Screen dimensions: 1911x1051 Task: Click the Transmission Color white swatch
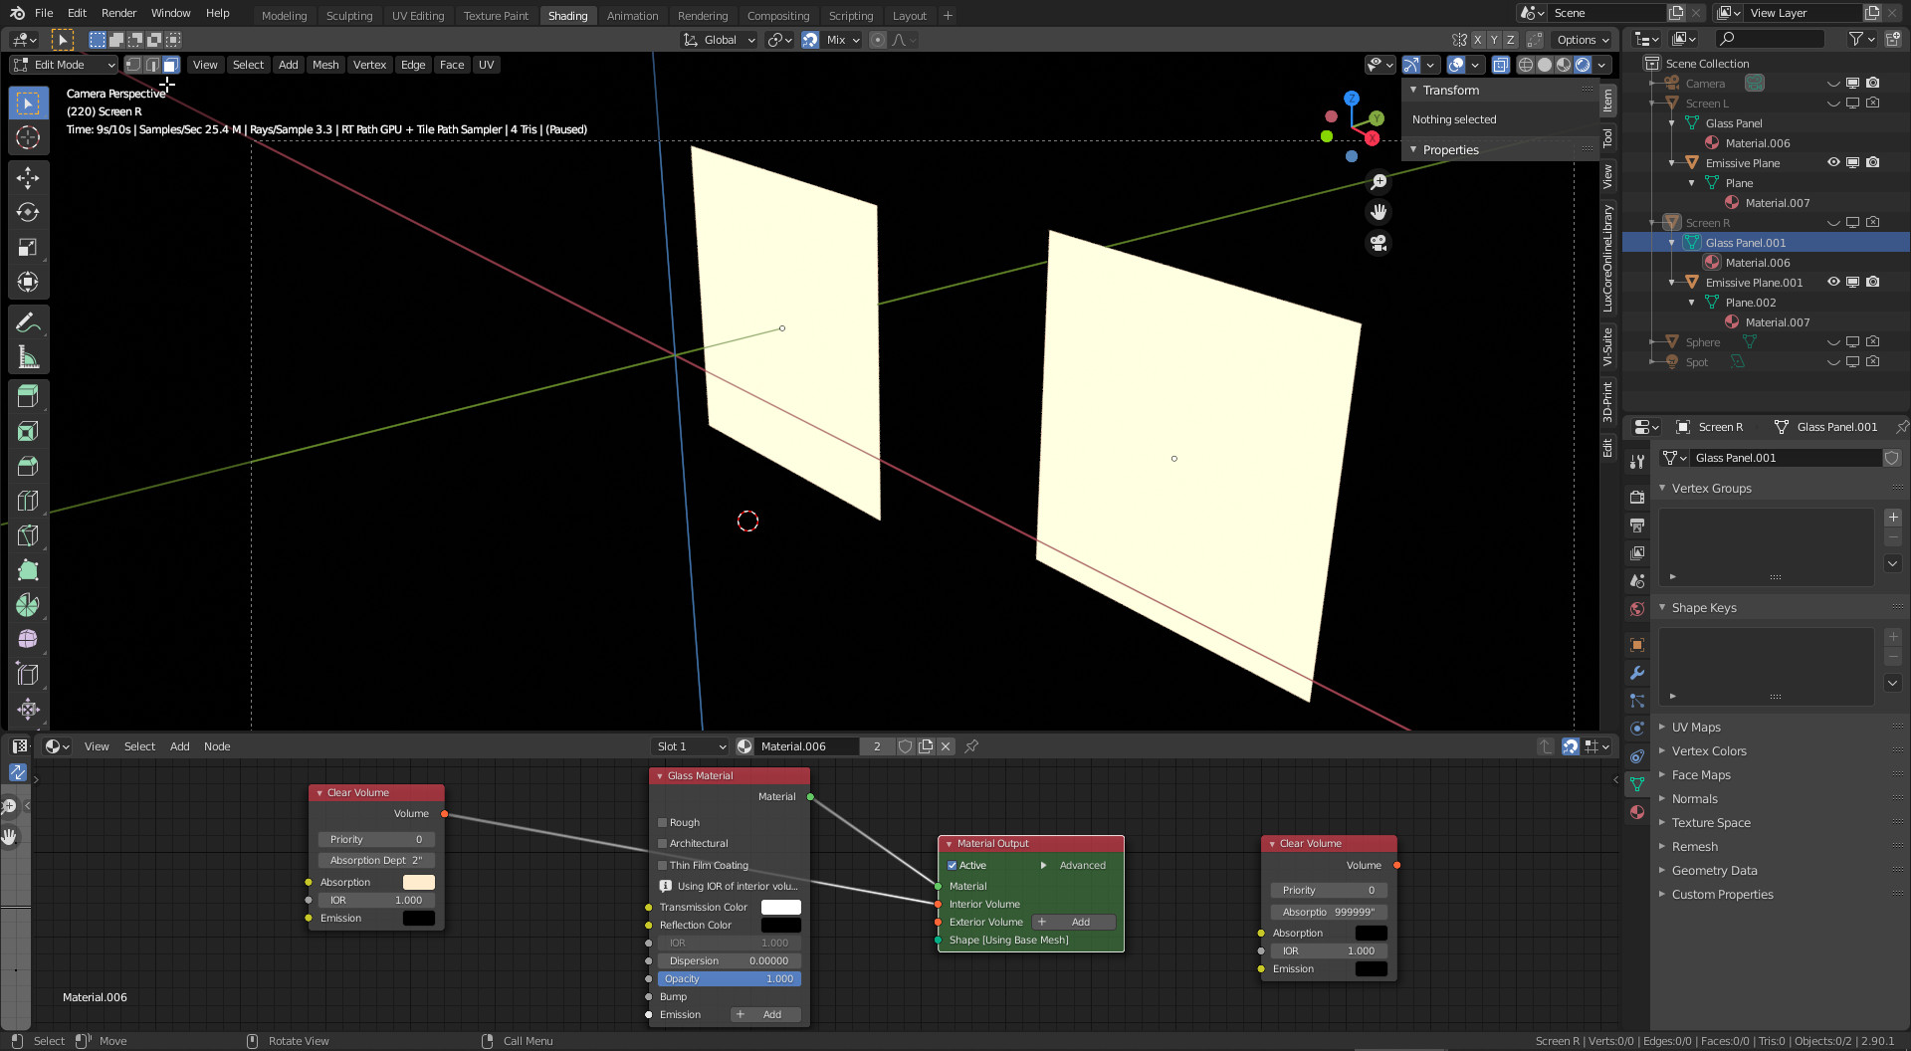pyautogui.click(x=780, y=908)
